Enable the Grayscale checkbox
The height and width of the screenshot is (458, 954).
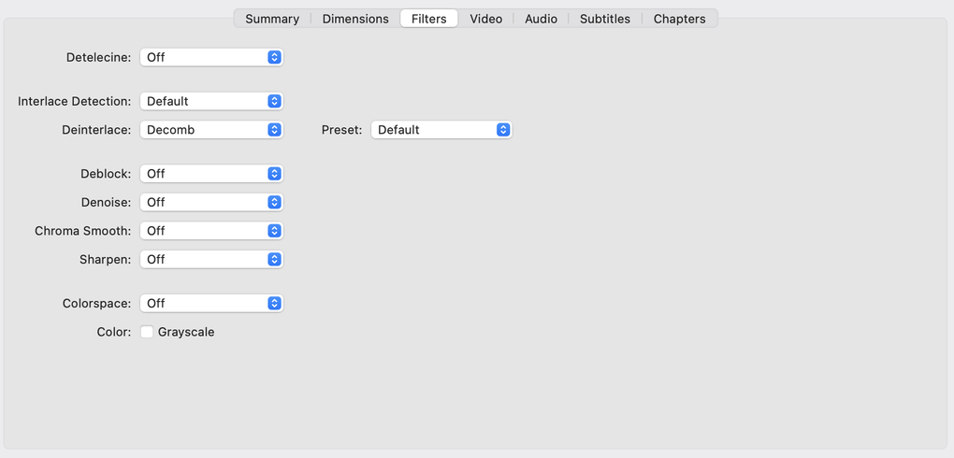(147, 332)
